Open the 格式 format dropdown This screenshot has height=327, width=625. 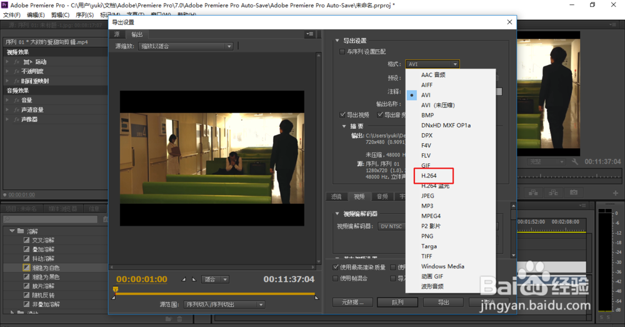point(432,64)
